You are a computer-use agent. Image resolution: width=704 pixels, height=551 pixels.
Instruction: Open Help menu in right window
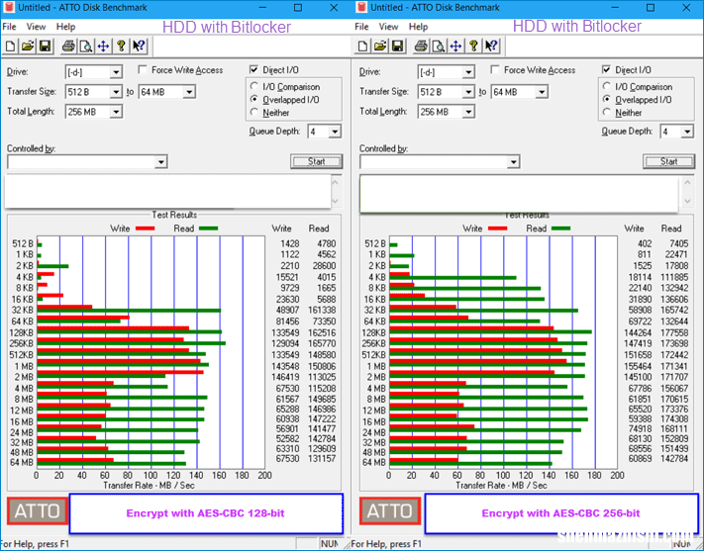pos(418,27)
